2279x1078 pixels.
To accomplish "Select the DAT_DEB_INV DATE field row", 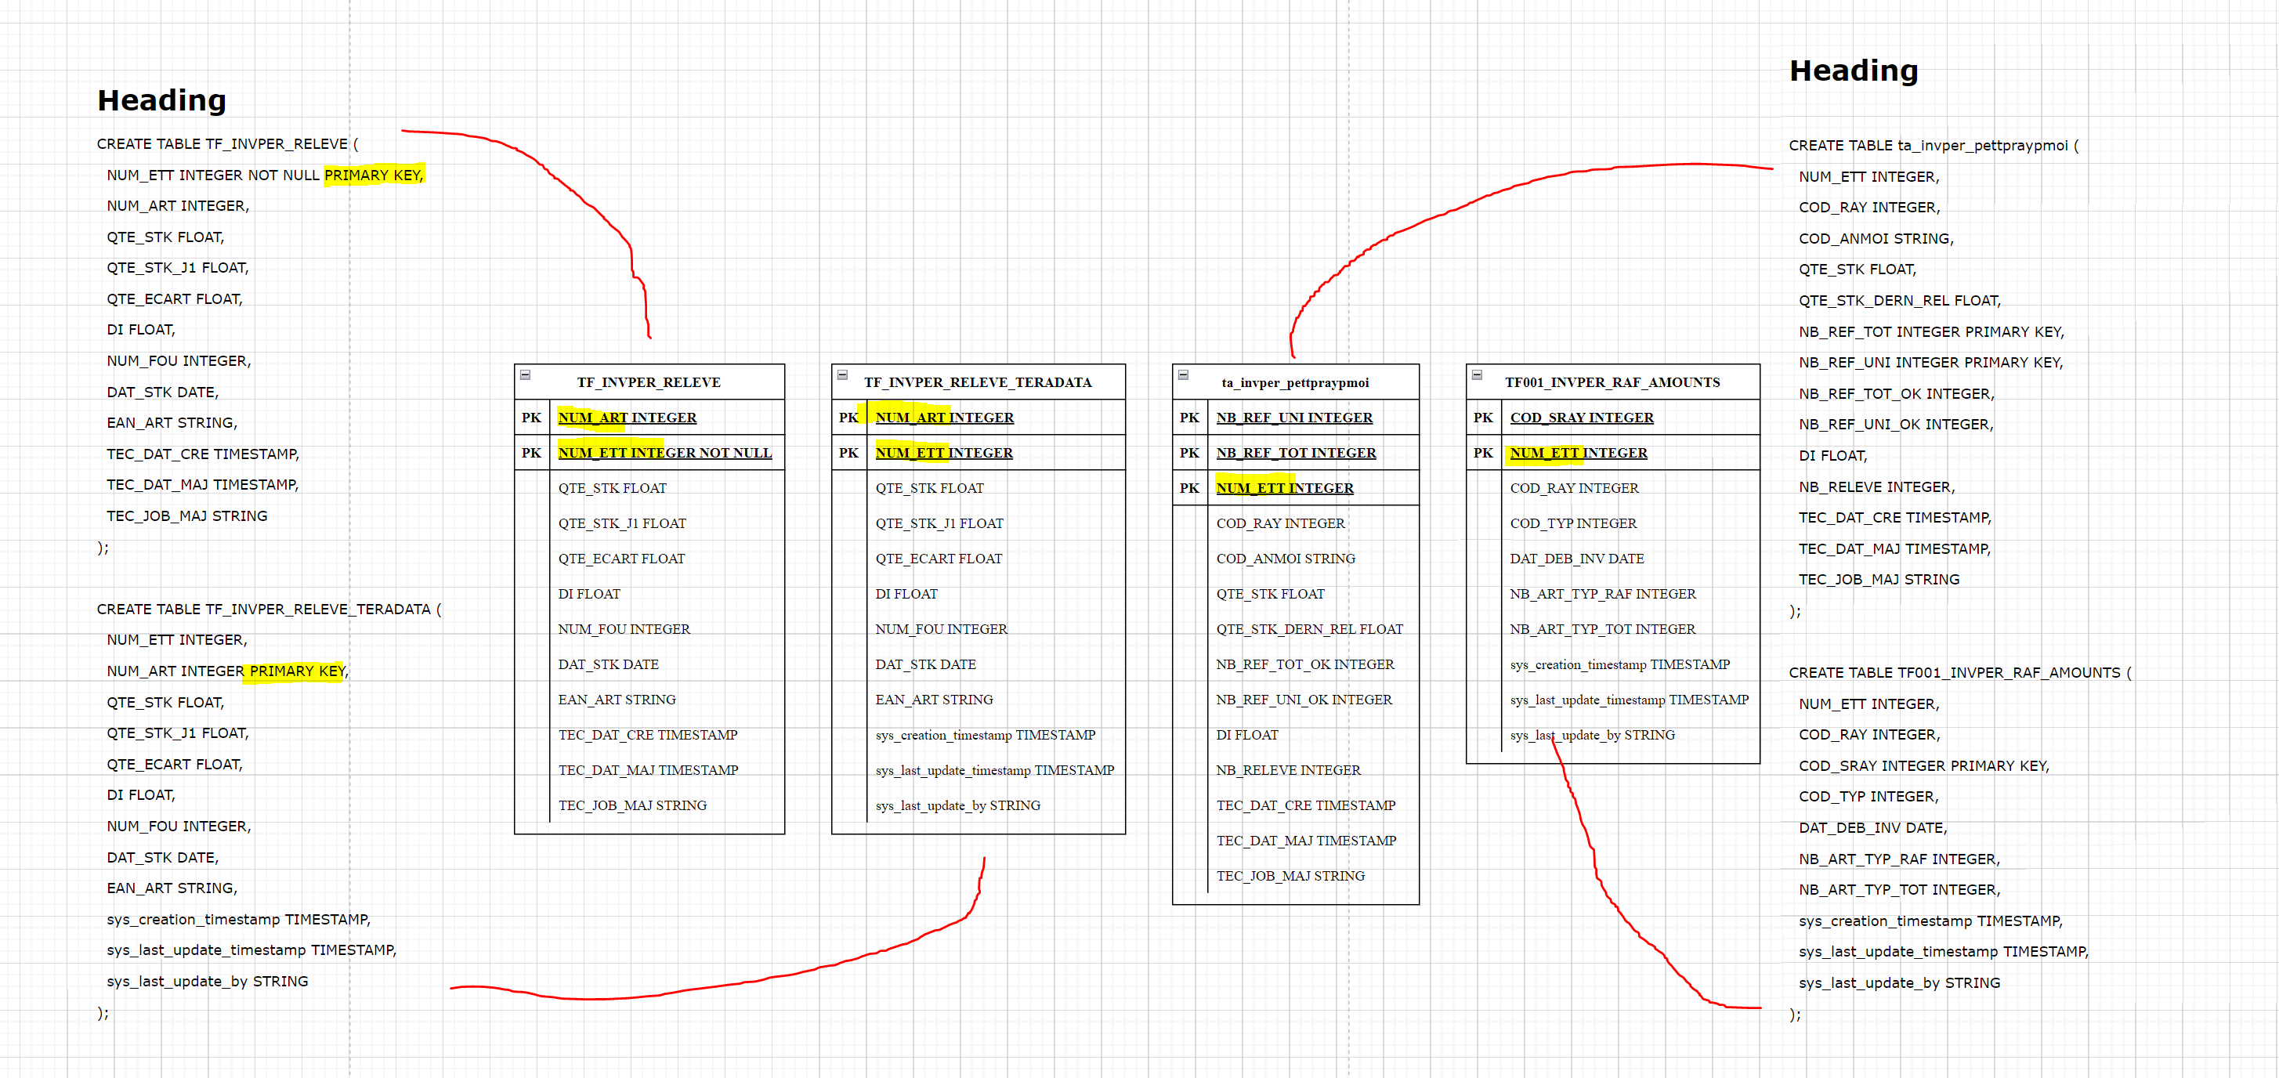I will 1576,559.
